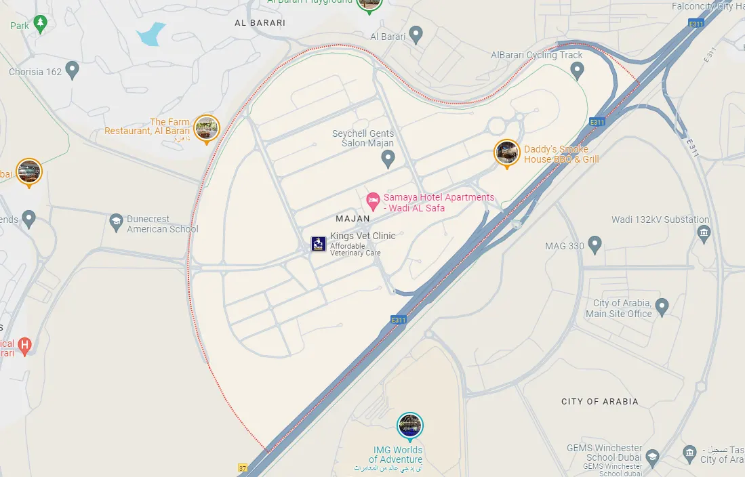Open City of Arabia Main Site Office pin
745x477 pixels.
[x=662, y=307]
